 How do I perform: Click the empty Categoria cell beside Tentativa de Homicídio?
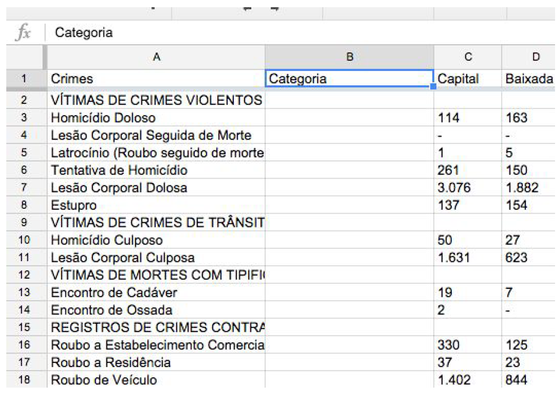click(350, 170)
